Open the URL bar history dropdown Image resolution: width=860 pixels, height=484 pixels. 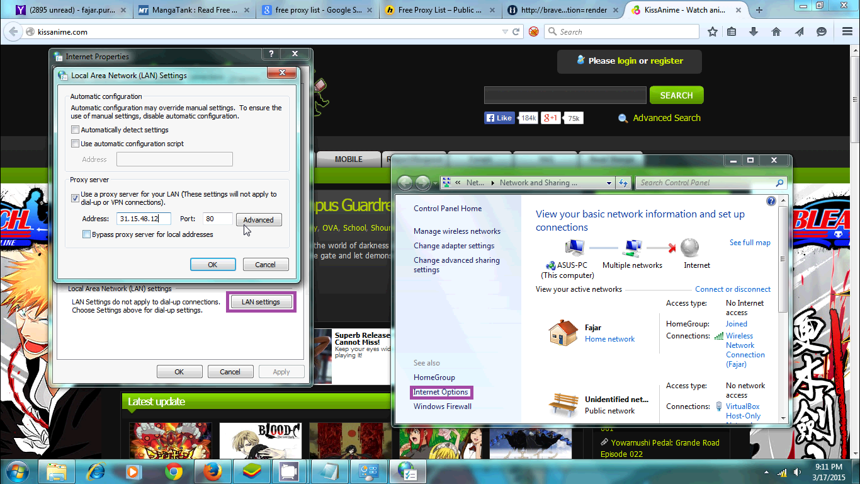tap(505, 32)
